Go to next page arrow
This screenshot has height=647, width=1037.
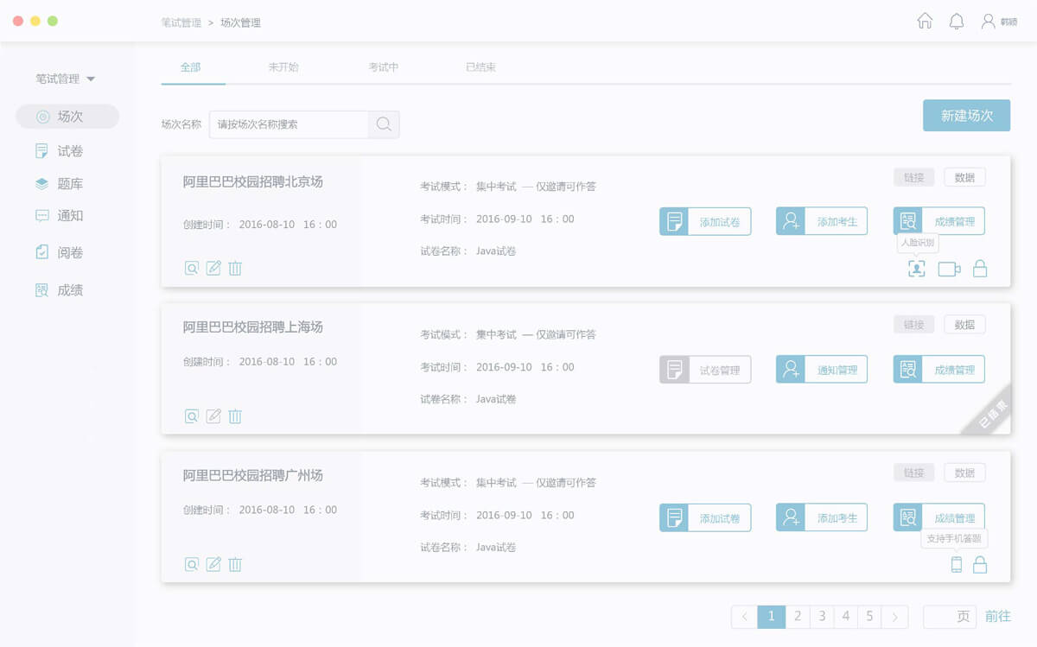click(x=895, y=617)
